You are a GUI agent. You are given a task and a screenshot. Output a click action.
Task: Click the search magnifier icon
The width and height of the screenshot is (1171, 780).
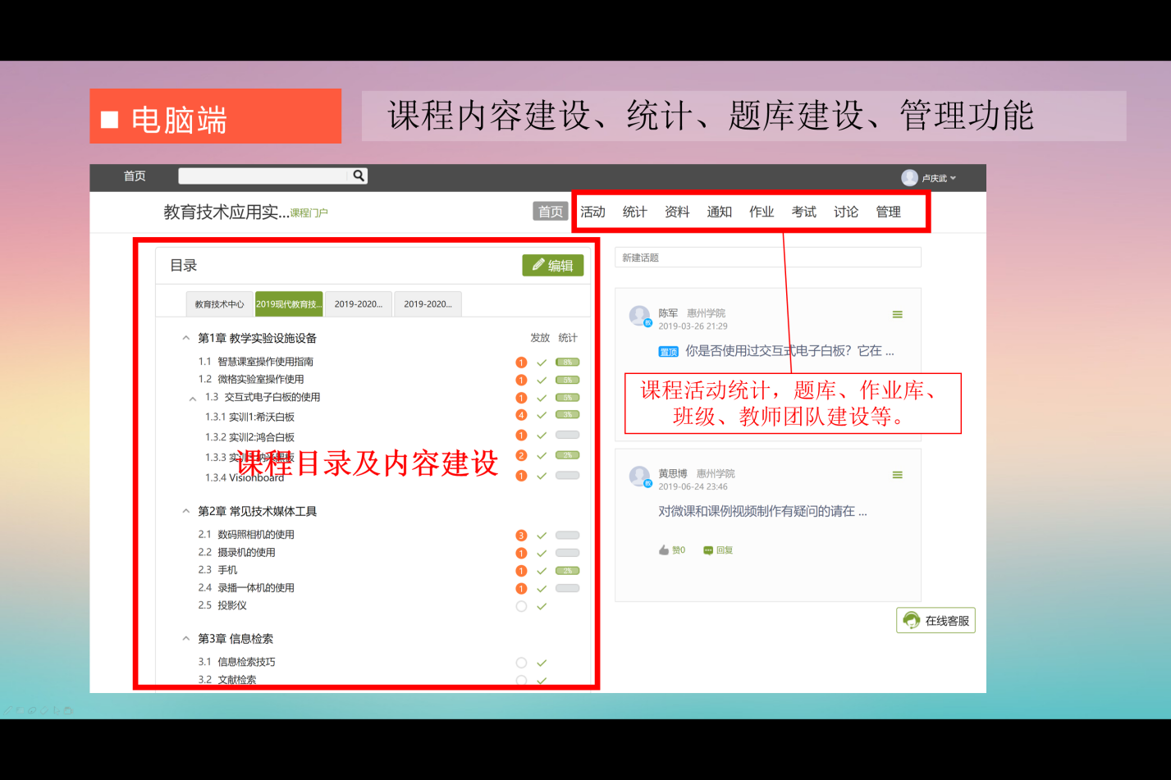tap(359, 176)
